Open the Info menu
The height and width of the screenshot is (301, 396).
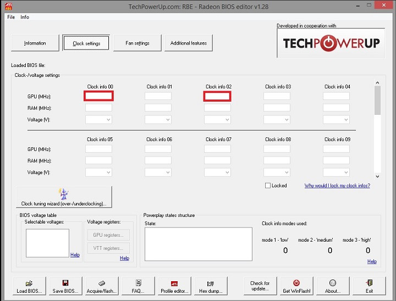pos(25,17)
